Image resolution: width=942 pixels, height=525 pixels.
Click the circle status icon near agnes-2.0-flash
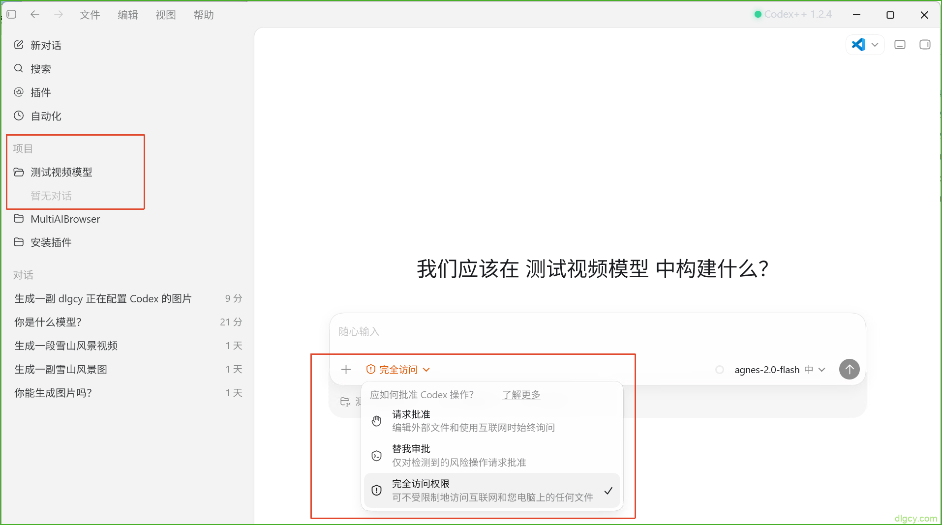pyautogui.click(x=720, y=370)
